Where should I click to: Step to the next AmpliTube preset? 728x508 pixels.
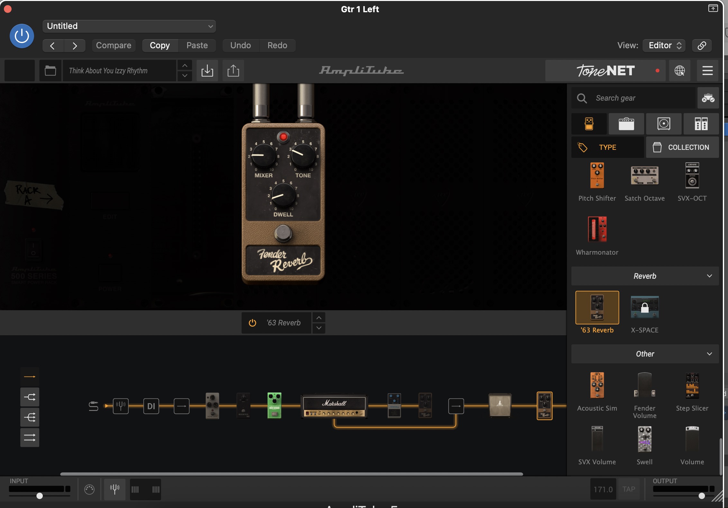point(185,76)
